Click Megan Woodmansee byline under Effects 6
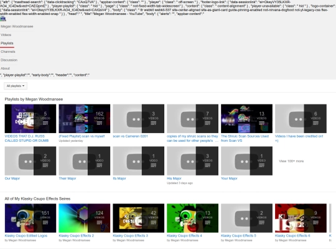 292,240
